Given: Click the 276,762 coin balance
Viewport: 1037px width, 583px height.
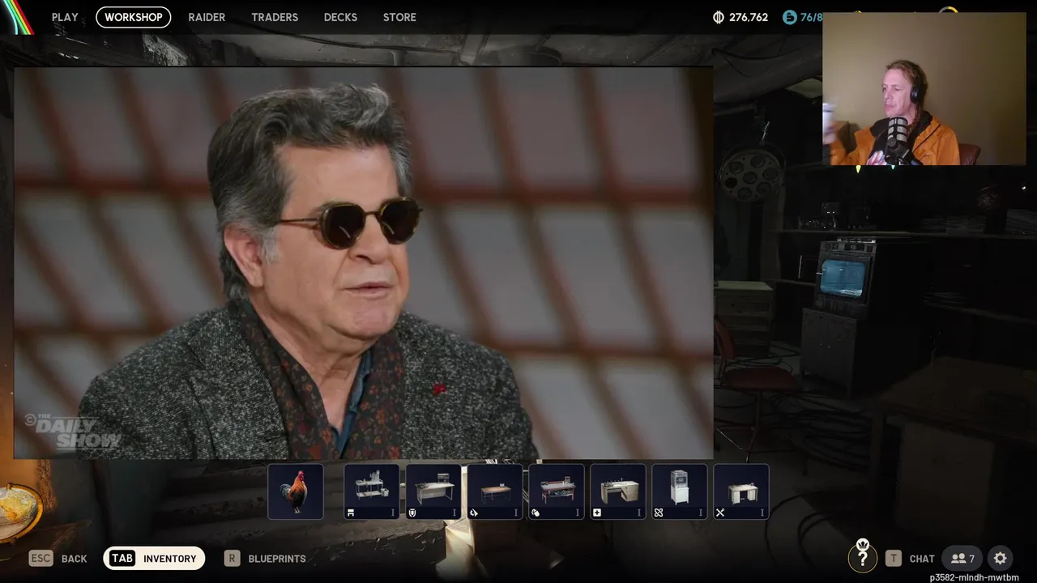Looking at the screenshot, I should pos(749,17).
